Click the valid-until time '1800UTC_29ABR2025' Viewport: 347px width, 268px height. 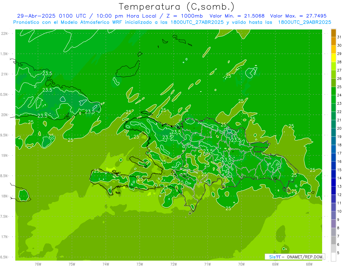click(x=304, y=22)
